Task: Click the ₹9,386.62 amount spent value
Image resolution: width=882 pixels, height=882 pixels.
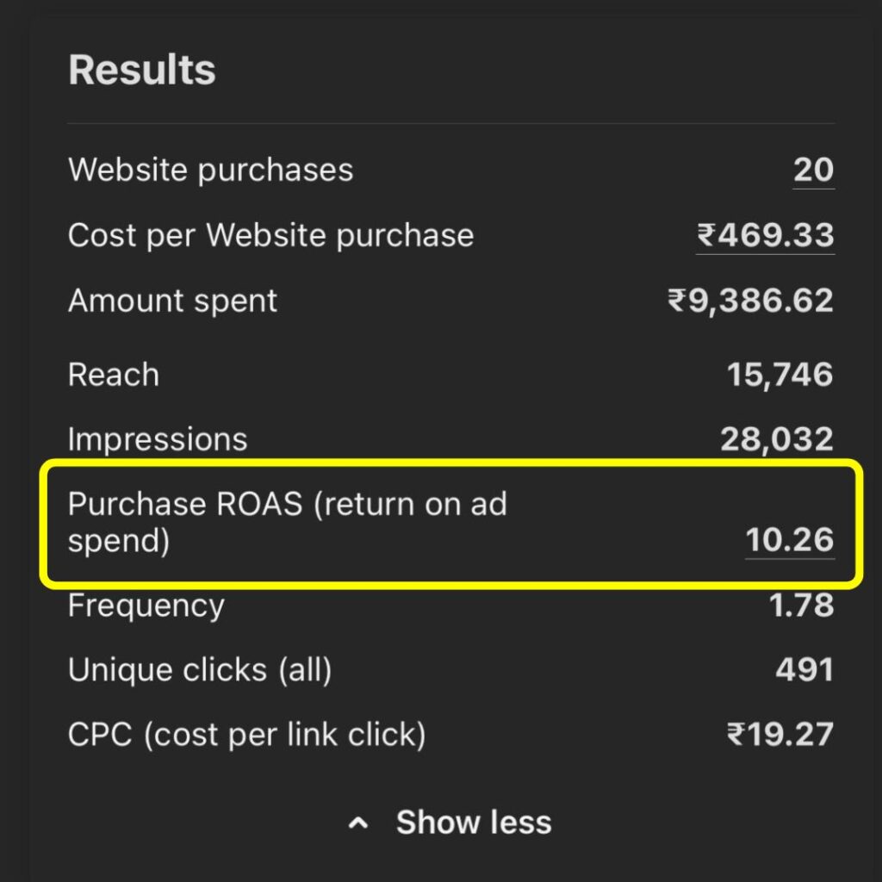Action: coord(750,301)
